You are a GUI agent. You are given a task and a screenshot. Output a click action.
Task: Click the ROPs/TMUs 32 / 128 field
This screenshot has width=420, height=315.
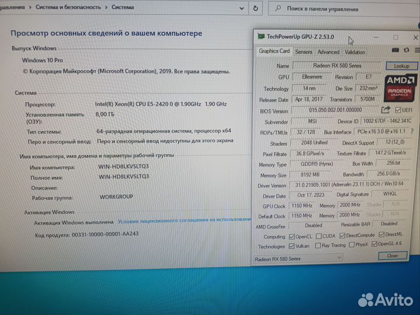(x=306, y=132)
